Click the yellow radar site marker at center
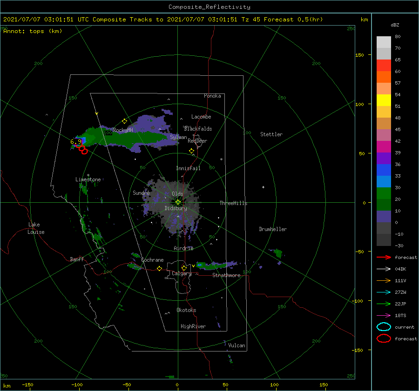The width and height of the screenshot is (419, 391). click(x=178, y=202)
